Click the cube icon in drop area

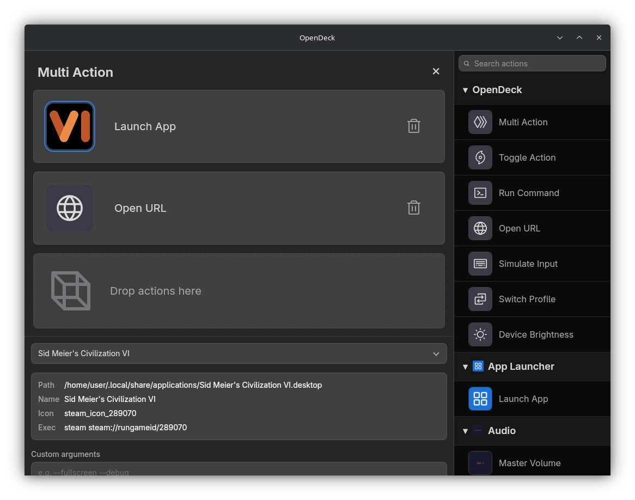70,291
